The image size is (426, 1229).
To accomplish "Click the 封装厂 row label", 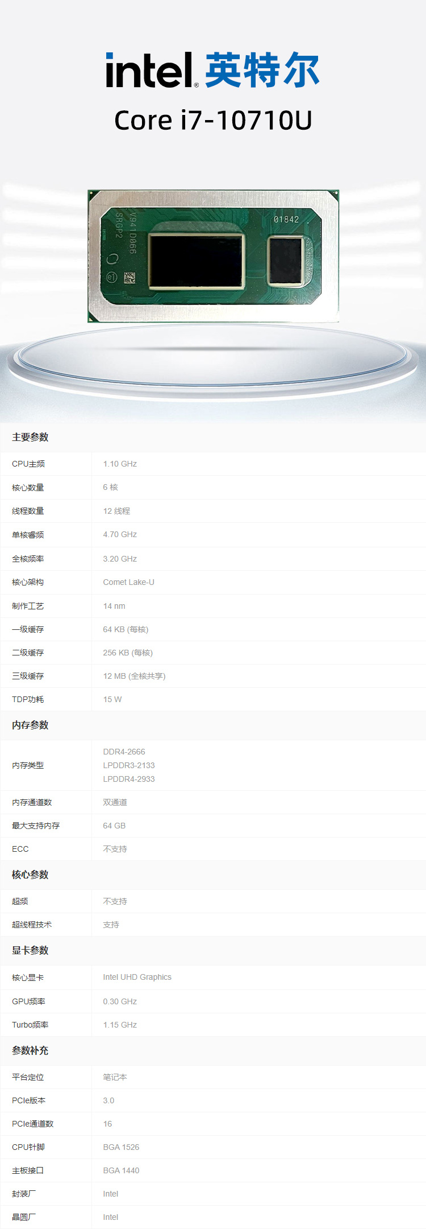I will tap(24, 1194).
